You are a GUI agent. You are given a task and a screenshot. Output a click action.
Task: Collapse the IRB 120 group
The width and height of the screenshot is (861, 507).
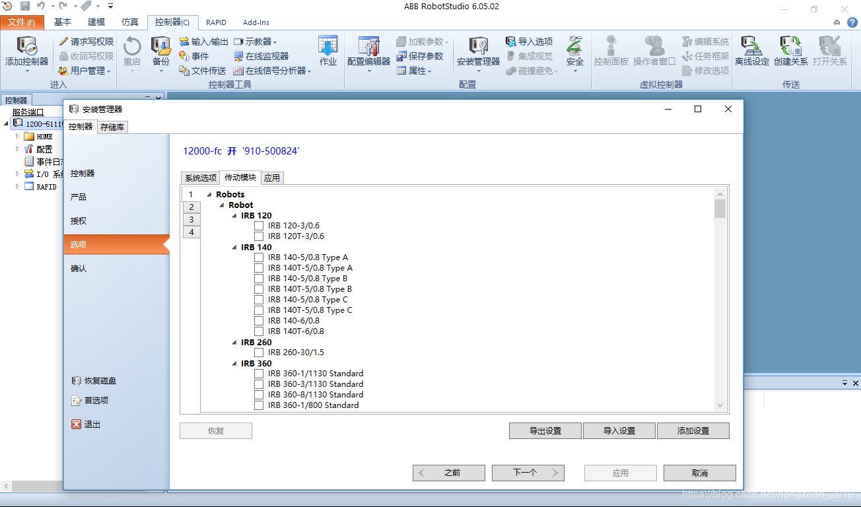[x=234, y=216]
